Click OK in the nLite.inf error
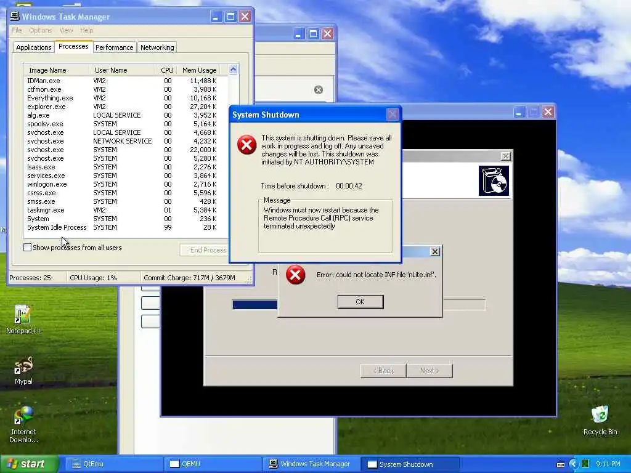The height and width of the screenshot is (473, 631). point(360,302)
